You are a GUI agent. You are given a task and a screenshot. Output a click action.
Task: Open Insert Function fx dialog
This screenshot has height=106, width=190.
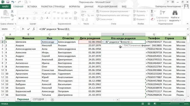pos(34,29)
